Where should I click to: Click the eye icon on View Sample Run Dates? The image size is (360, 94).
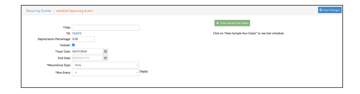coord(218,23)
